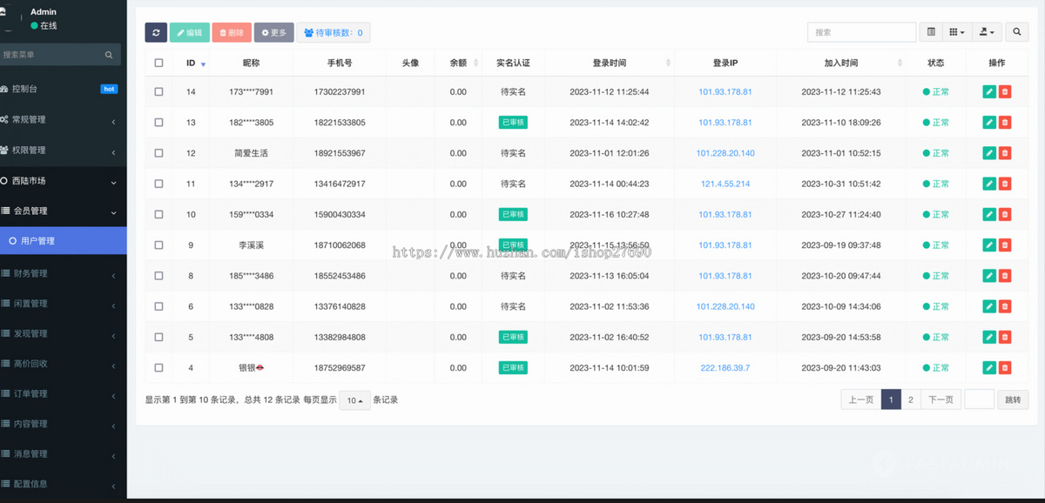Edit the user row with ID 10
Viewport: 1045px width, 503px height.
pos(989,214)
